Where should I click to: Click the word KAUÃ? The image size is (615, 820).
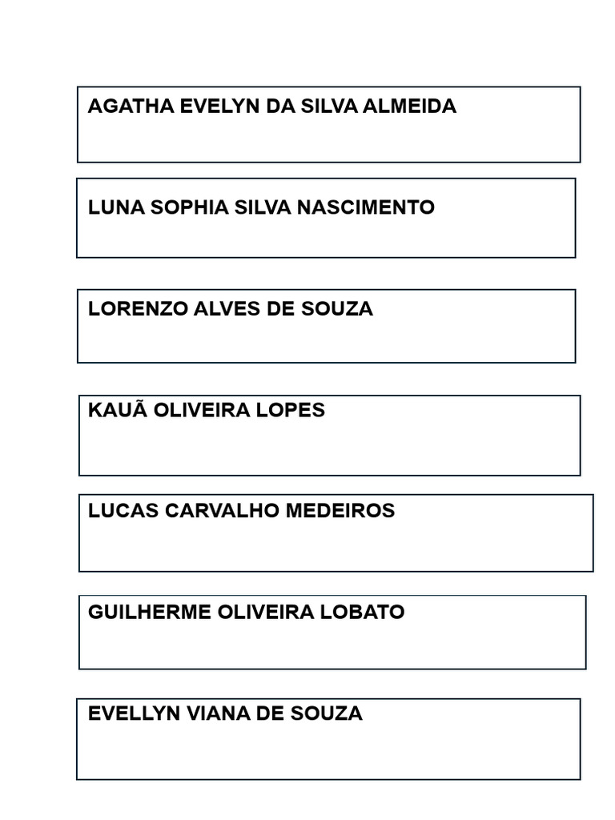[118, 410]
